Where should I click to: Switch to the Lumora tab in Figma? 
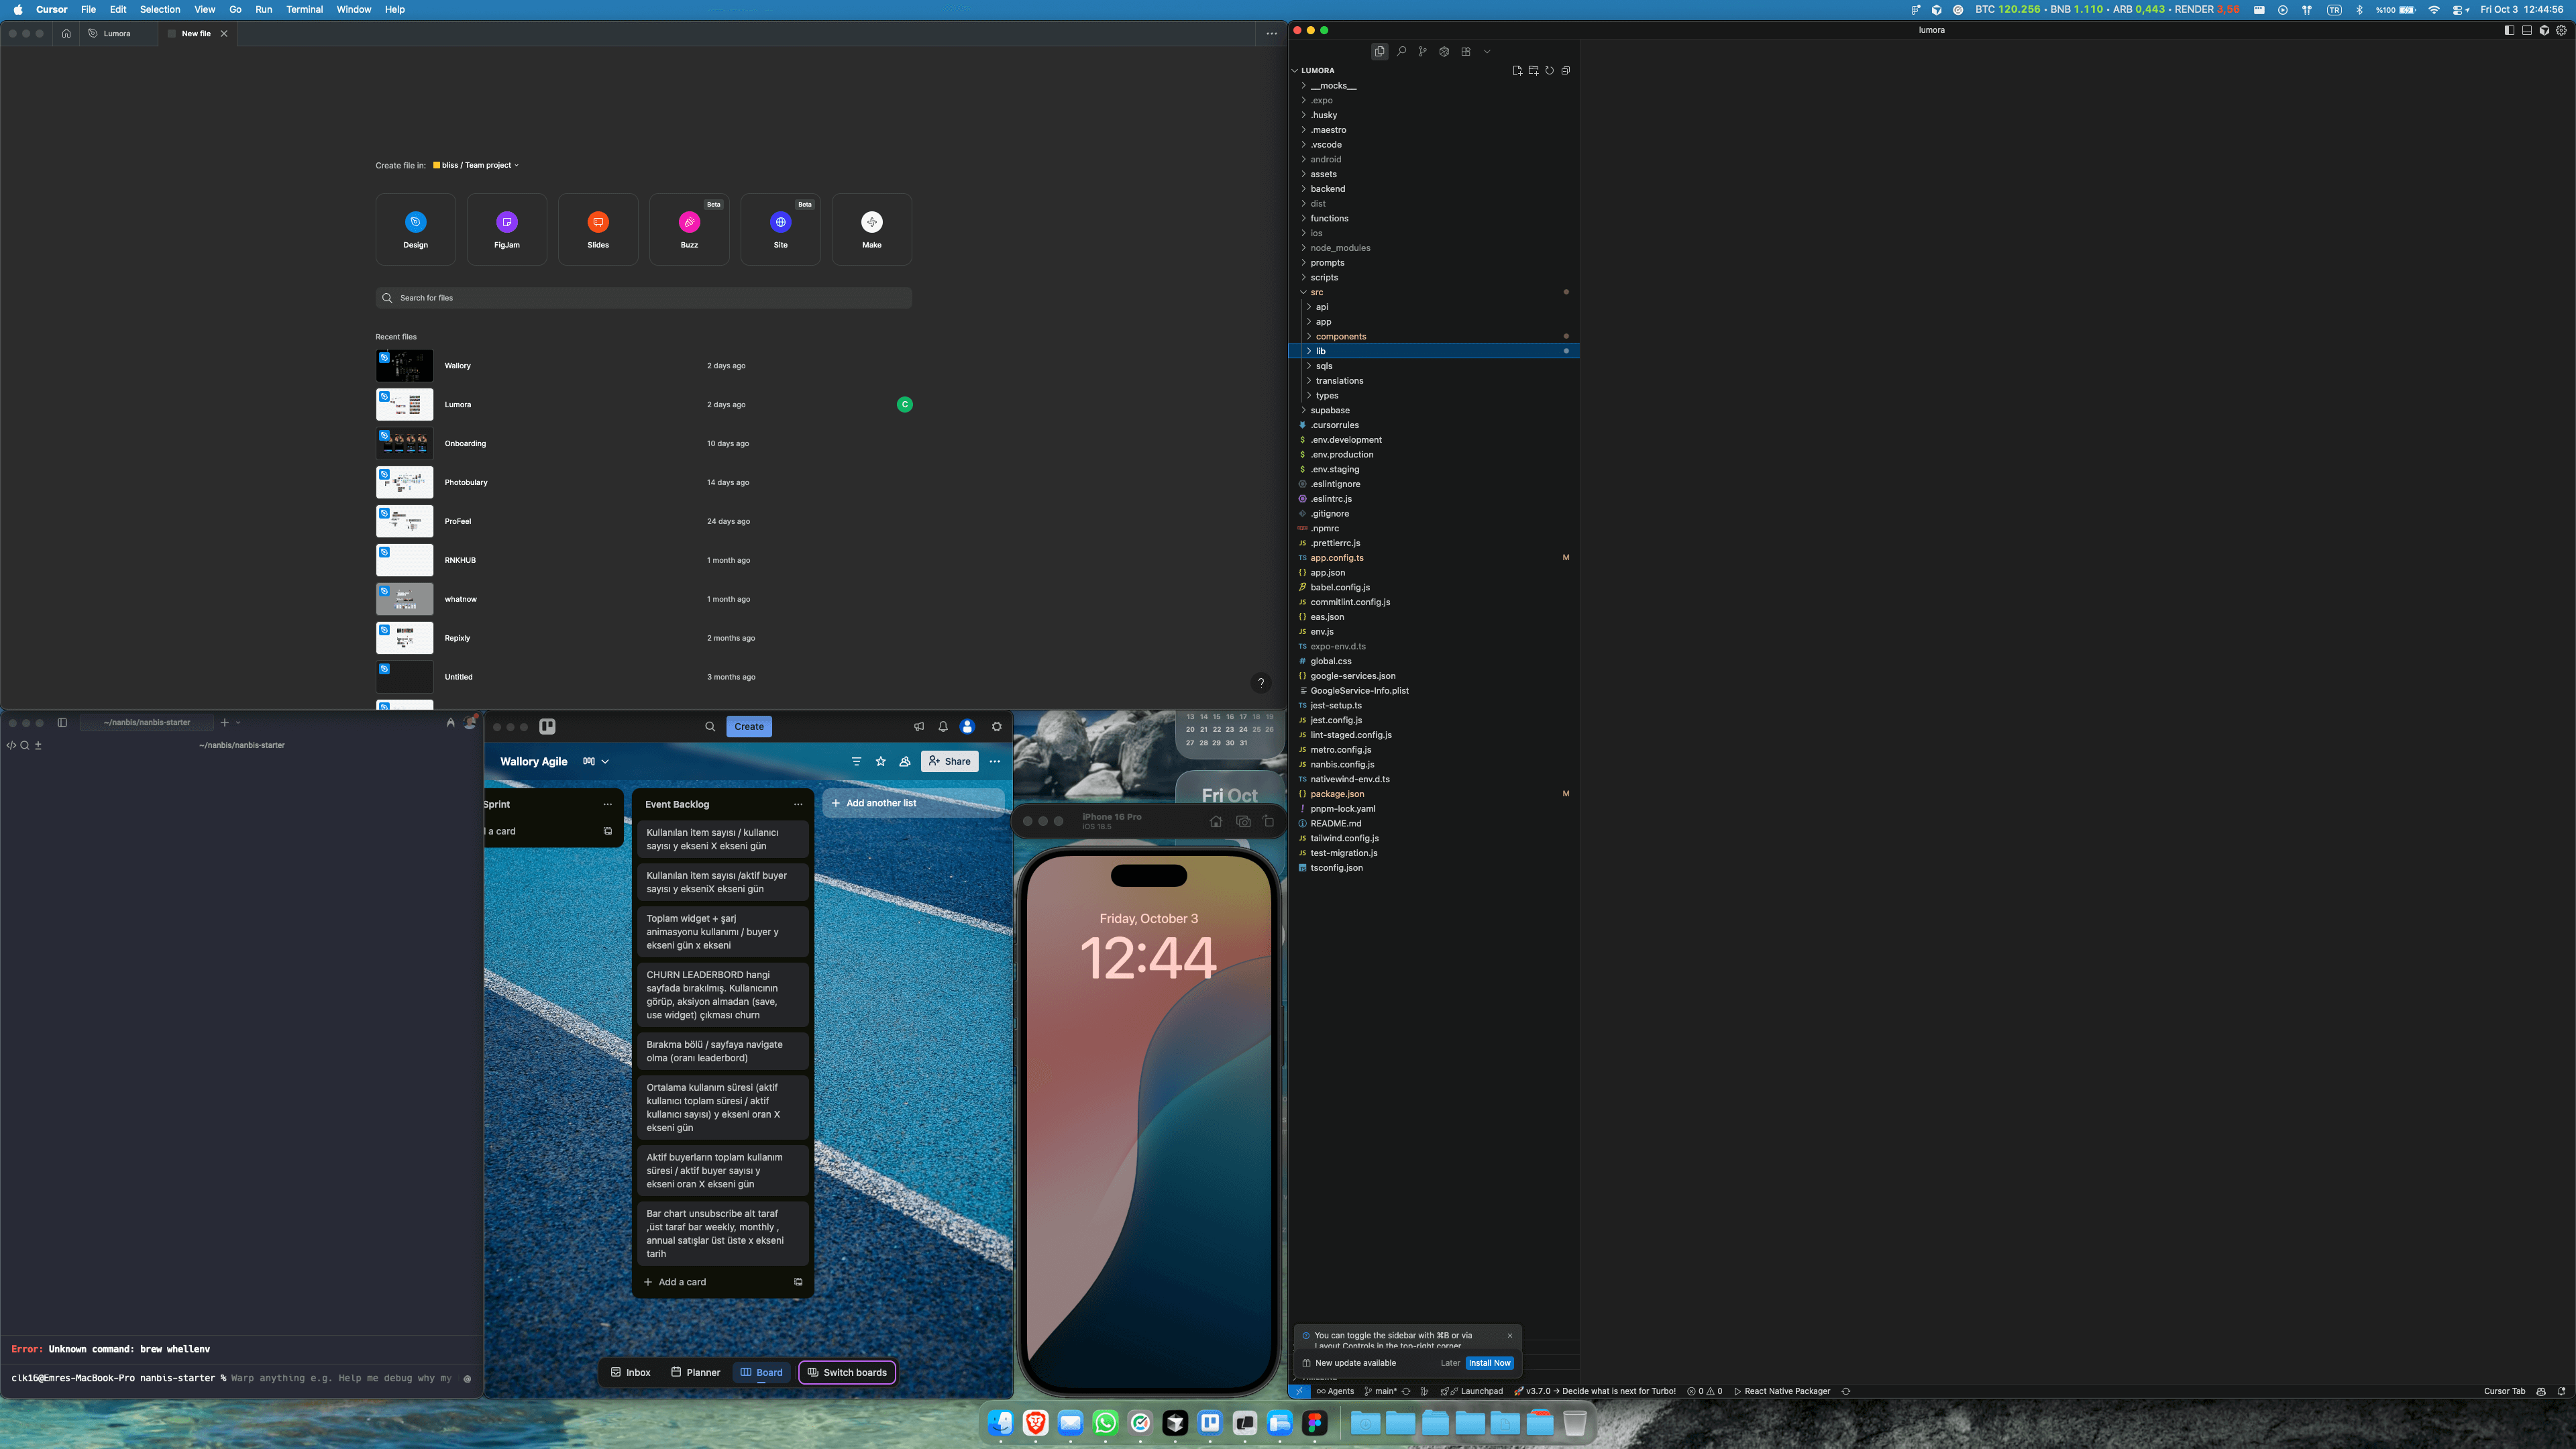(x=116, y=33)
